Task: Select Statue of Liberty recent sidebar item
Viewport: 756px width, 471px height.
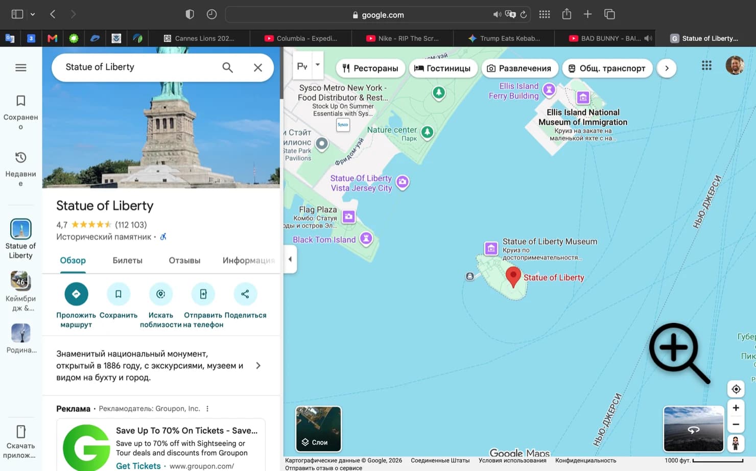Action: coord(21,239)
